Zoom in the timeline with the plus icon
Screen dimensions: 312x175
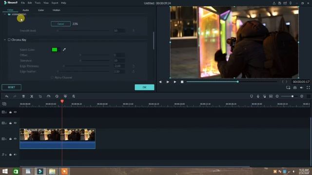click(302, 96)
